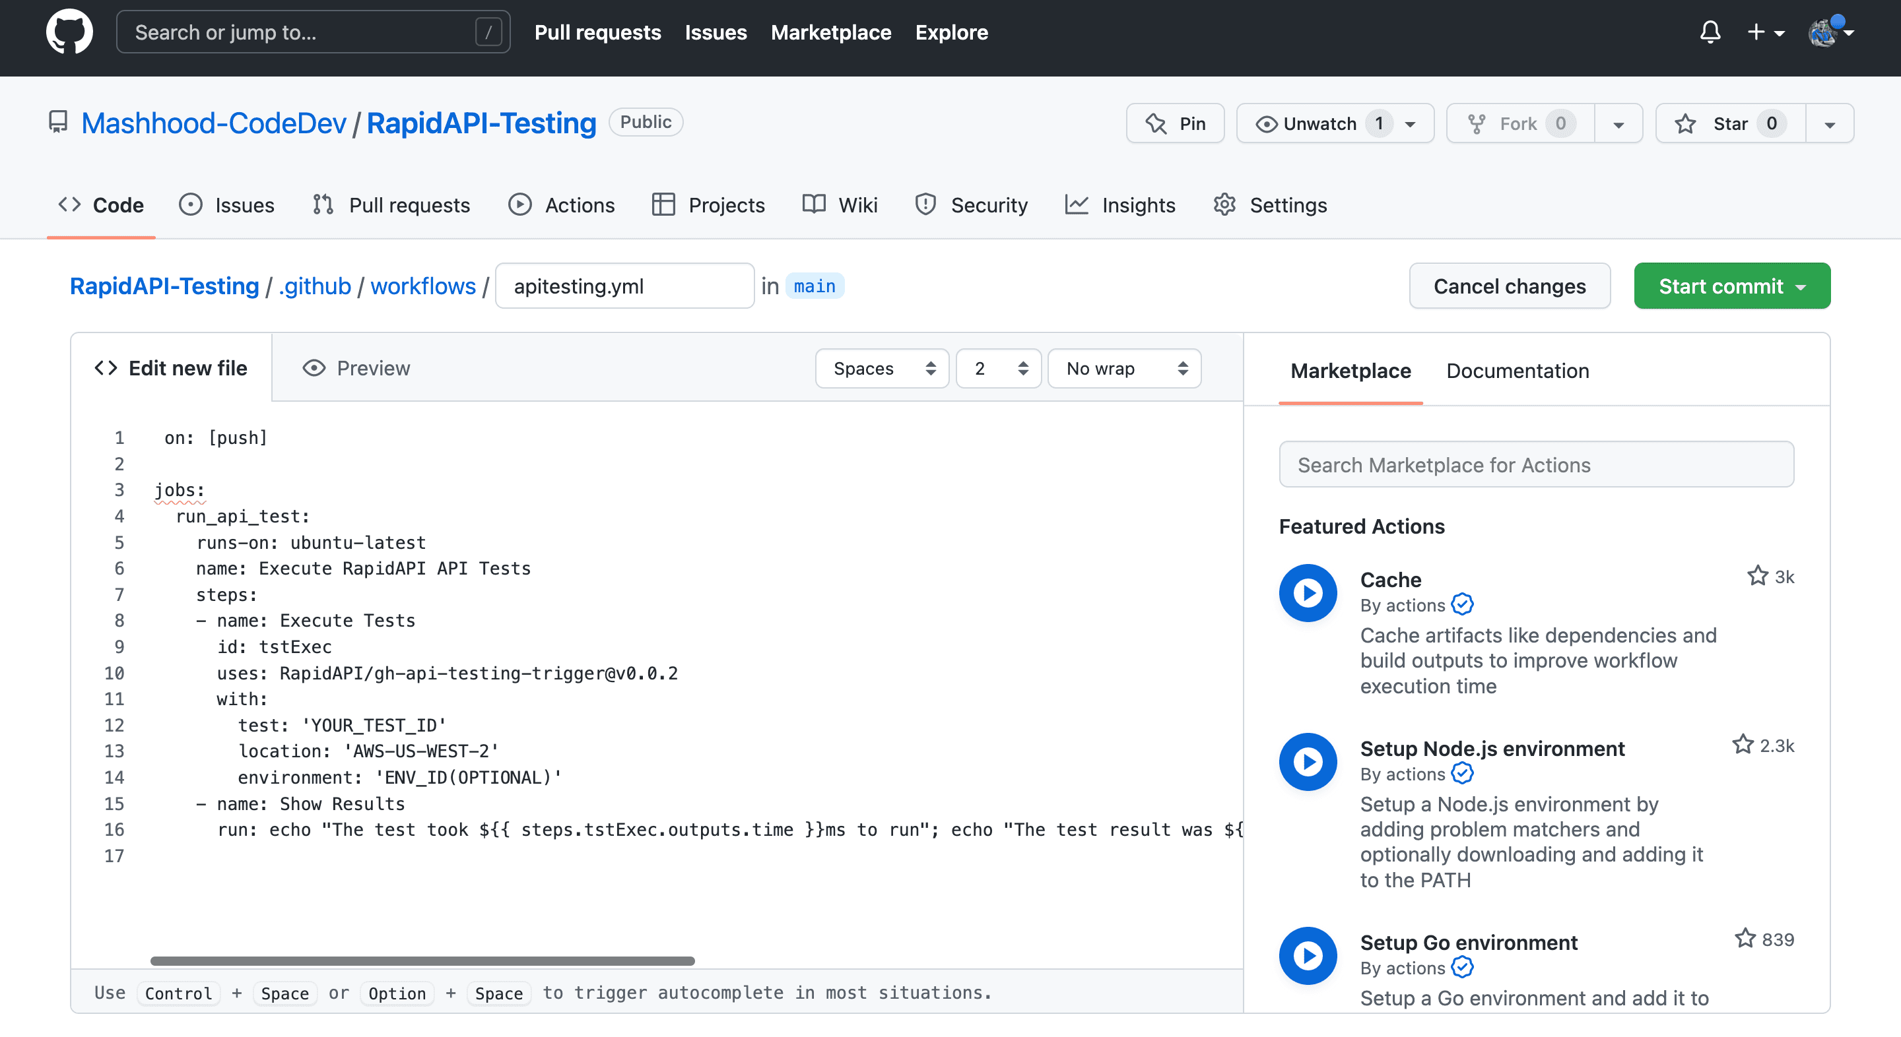The height and width of the screenshot is (1037, 1901).
Task: Open Setup Go environment action title
Action: click(x=1468, y=943)
